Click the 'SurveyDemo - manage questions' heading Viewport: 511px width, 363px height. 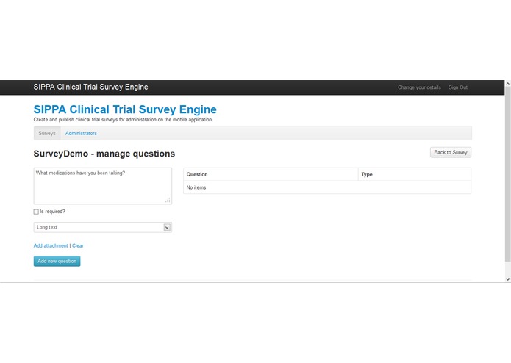[x=104, y=154]
